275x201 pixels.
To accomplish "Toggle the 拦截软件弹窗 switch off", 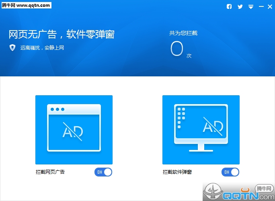I will coord(230,172).
